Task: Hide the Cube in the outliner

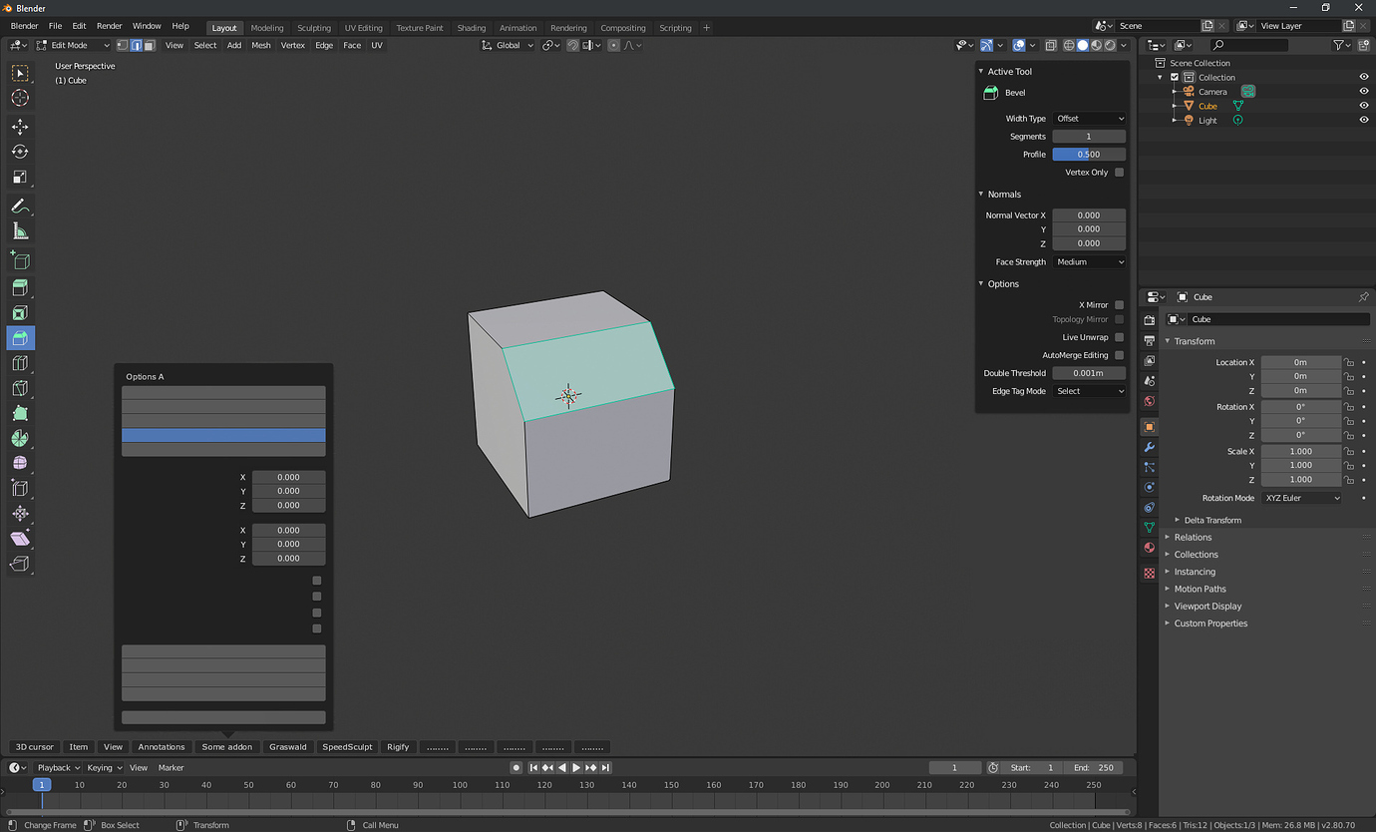Action: (x=1363, y=106)
